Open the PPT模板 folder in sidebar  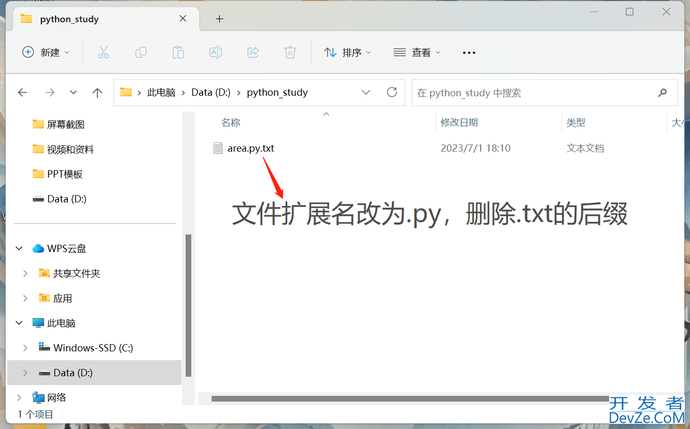point(58,174)
